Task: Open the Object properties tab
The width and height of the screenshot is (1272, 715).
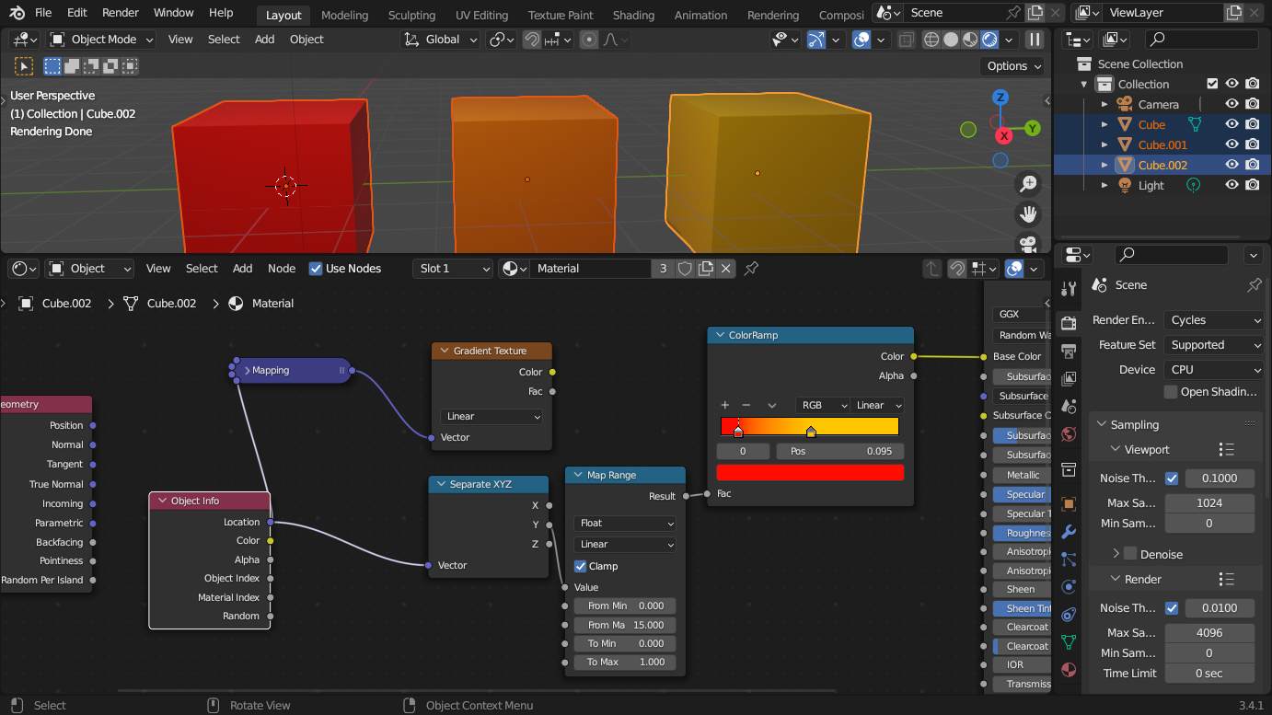Action: (x=1068, y=504)
